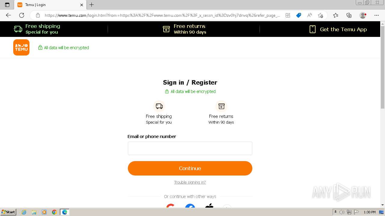Image resolution: width=385 pixels, height=216 pixels.
Task: Click the orange Continue button
Action: (190, 168)
